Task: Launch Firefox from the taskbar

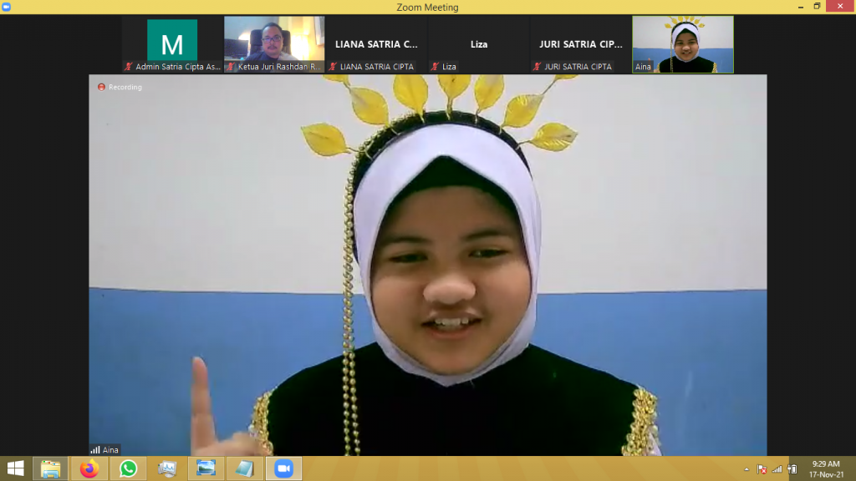Action: click(88, 468)
